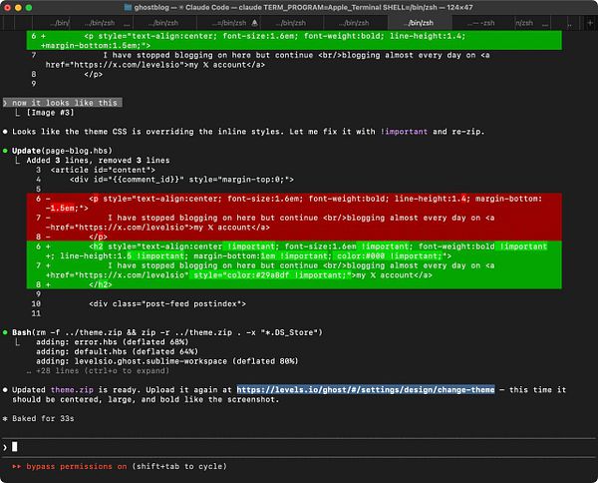Click the Bash rm -f ../theme.zip command line
Image resolution: width=598 pixels, height=483 pixels.
(x=166, y=332)
